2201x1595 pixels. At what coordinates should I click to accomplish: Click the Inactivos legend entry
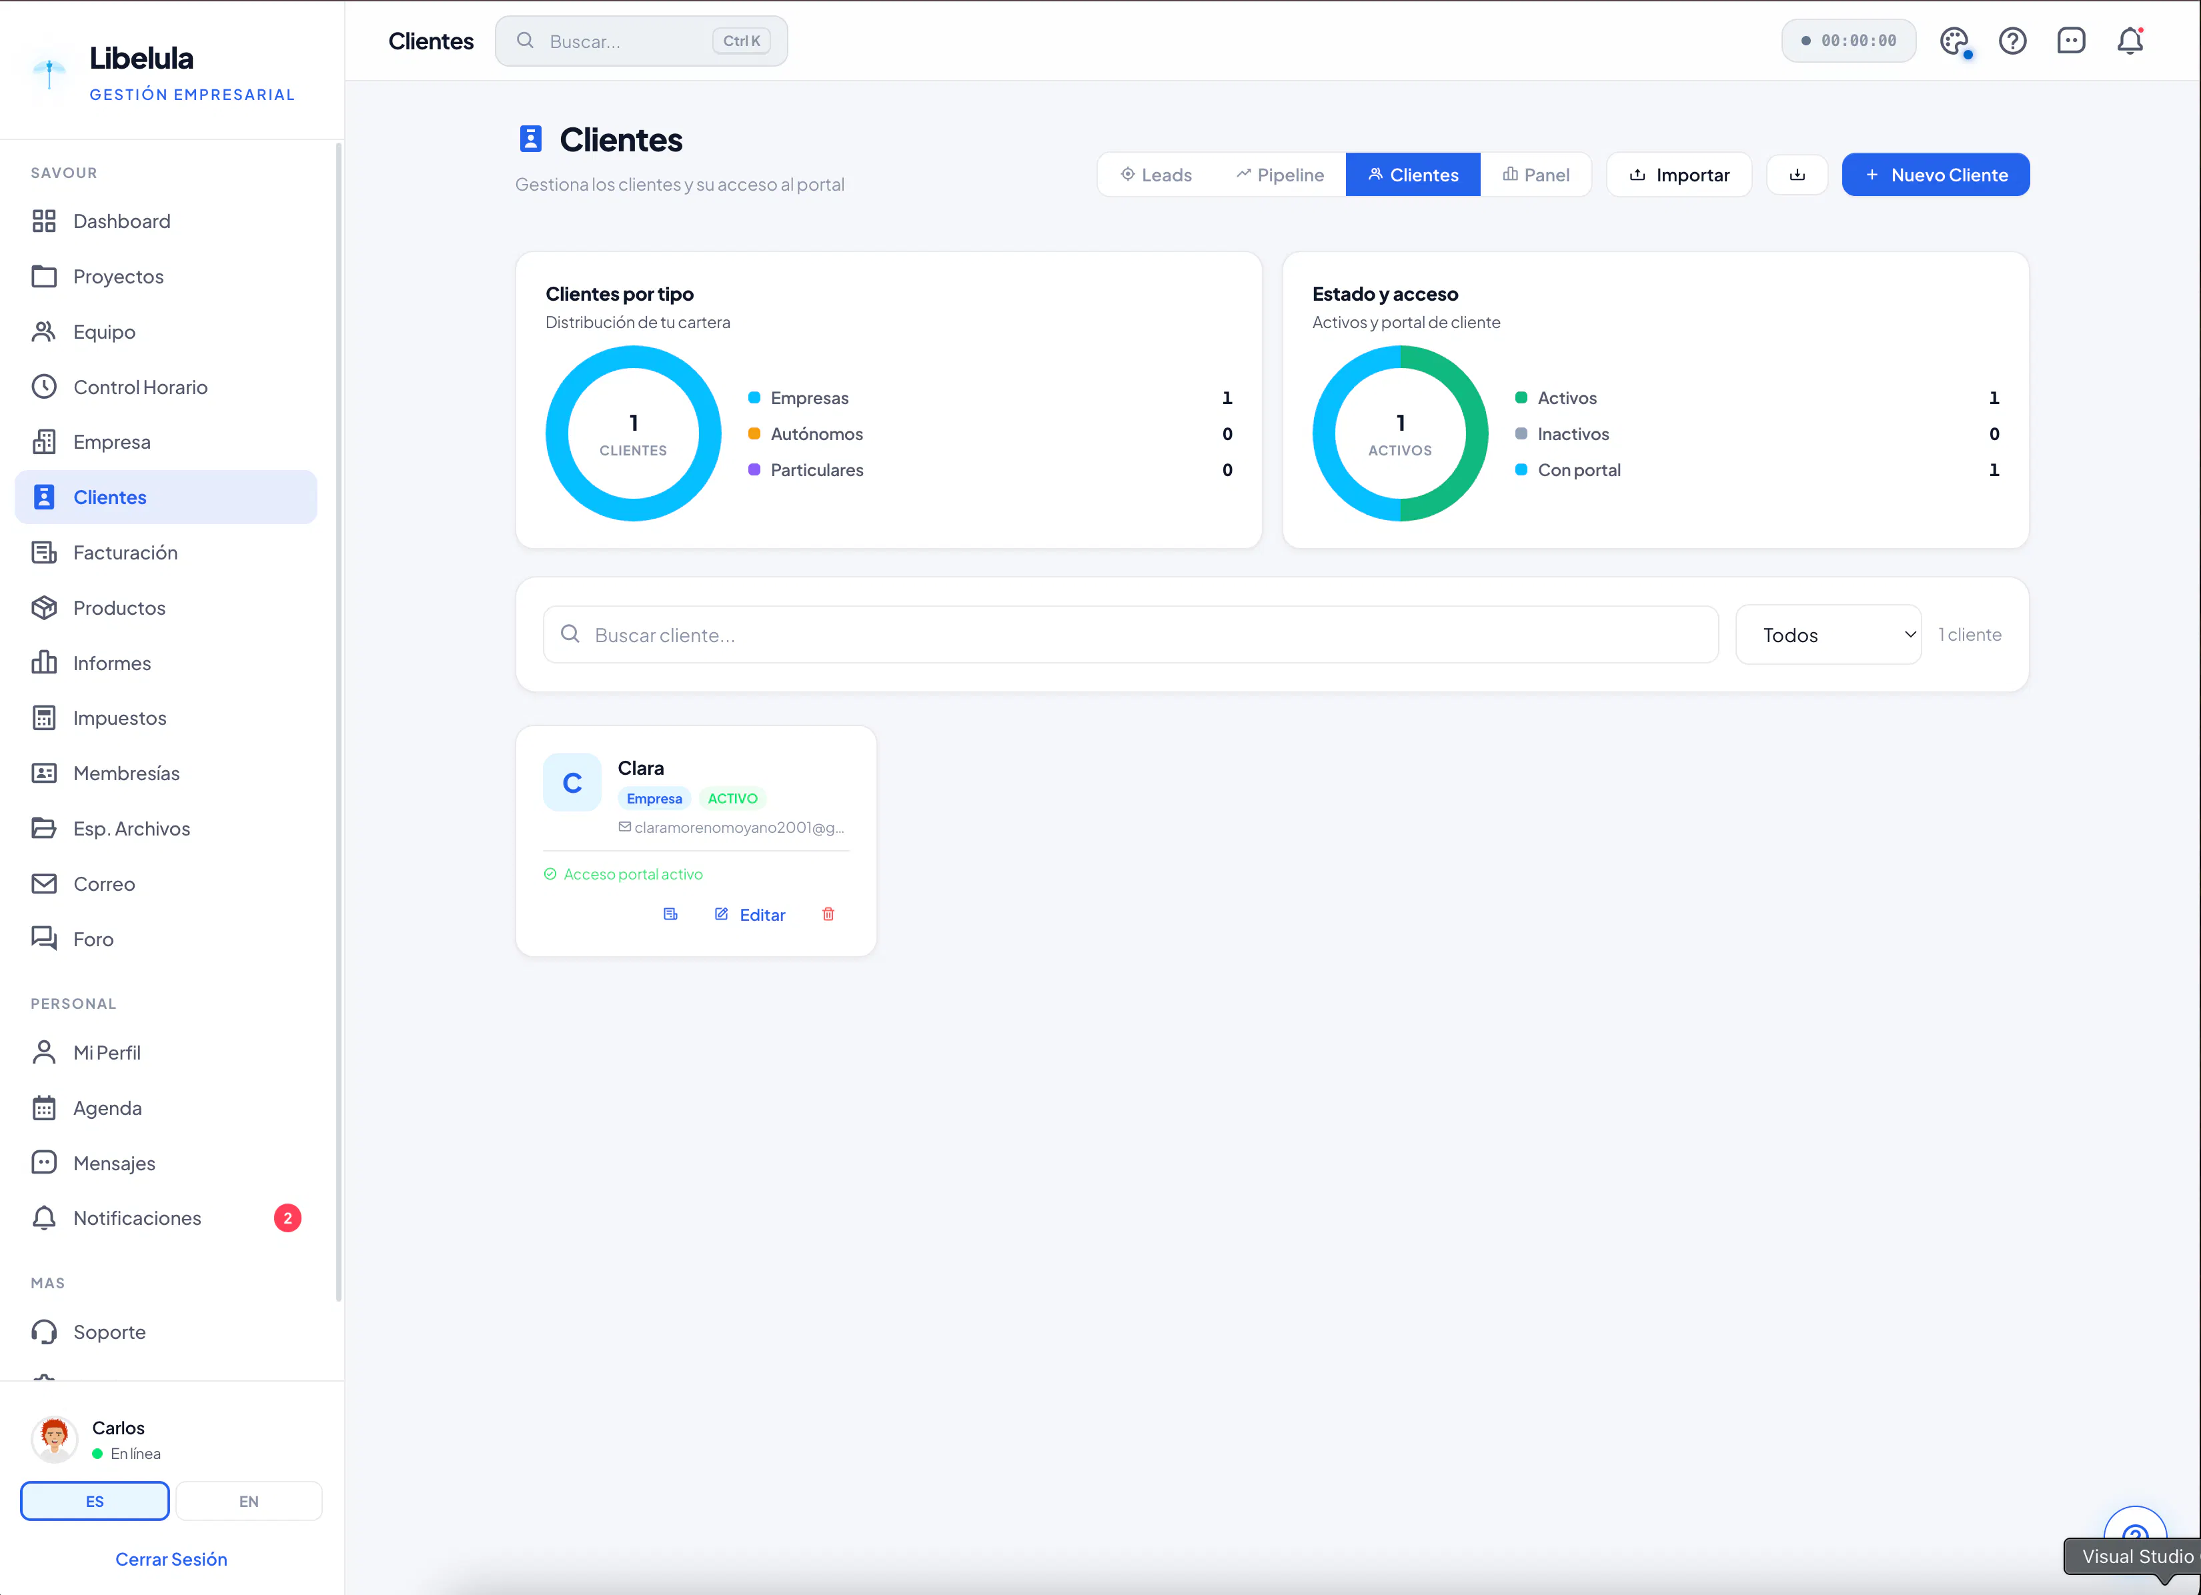[x=1757, y=433]
